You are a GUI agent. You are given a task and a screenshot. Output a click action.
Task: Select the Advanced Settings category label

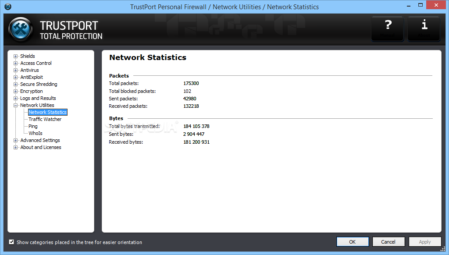[40, 140]
